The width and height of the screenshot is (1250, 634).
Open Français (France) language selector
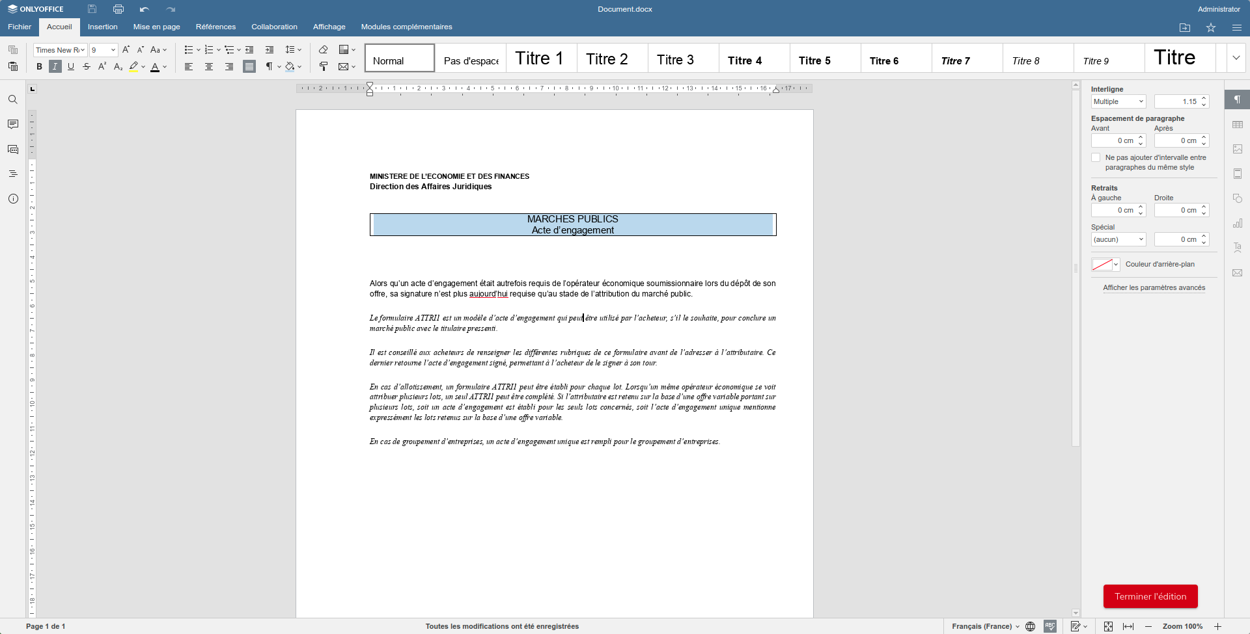(x=986, y=626)
